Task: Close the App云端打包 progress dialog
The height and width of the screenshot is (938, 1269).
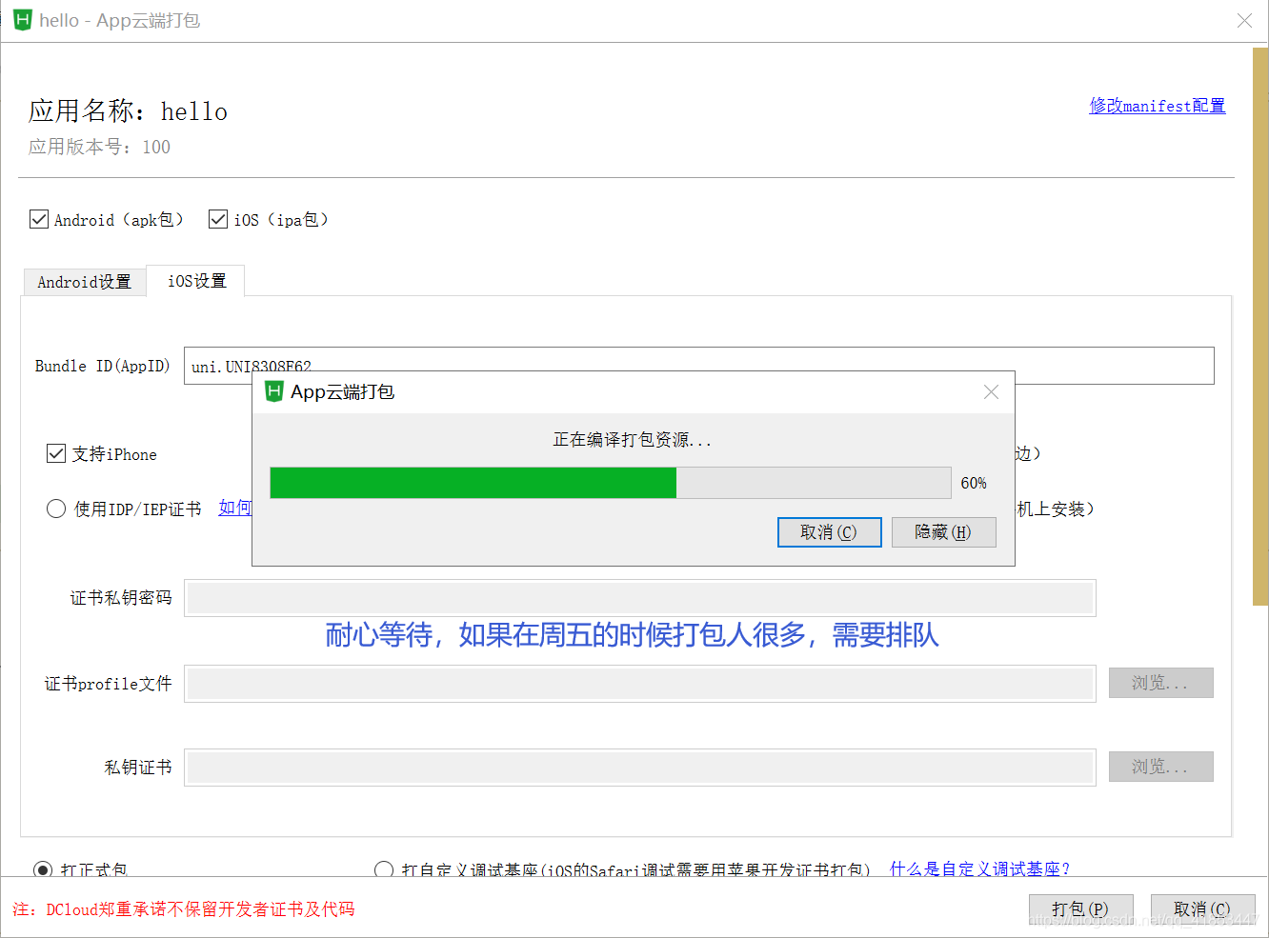Action: [x=991, y=392]
